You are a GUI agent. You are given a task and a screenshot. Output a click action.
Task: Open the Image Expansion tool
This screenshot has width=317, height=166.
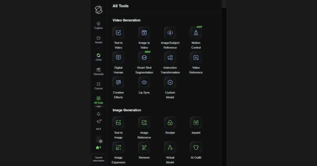pyautogui.click(x=118, y=153)
